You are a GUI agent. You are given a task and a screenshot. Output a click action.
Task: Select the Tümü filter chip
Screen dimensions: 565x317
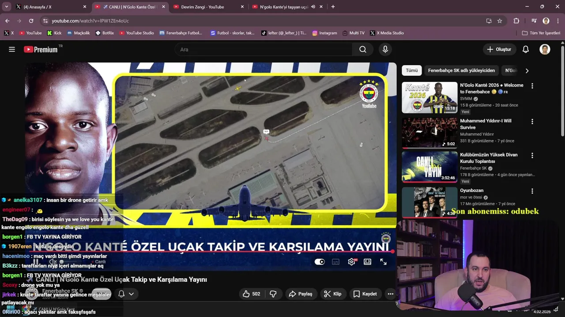pyautogui.click(x=411, y=70)
